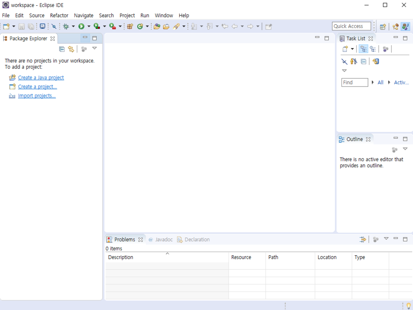Switch to the Javadoc tab
Screen dimensions: 413x310
point(161,240)
